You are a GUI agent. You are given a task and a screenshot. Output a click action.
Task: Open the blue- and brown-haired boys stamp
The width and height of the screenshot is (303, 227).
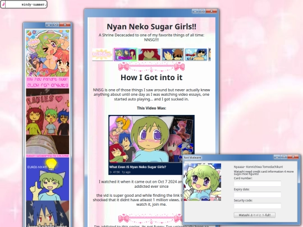(173, 54)
